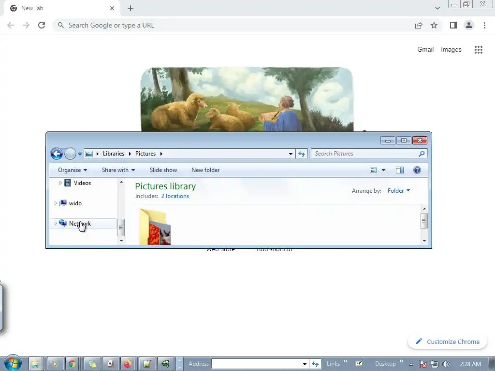
Task: Open Windows Media Player from the taskbar
Action: point(54,364)
